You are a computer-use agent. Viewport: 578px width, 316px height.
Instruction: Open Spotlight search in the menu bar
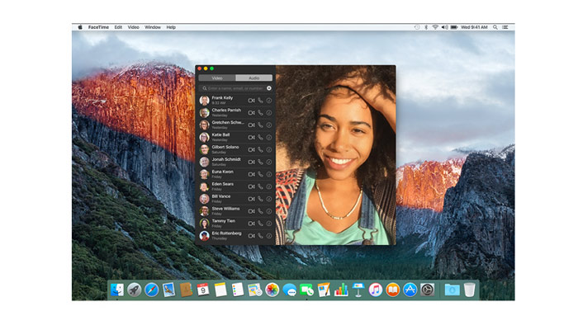[495, 27]
